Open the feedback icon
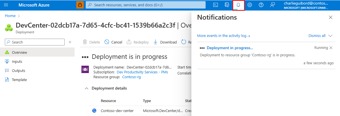The width and height of the screenshot is (340, 116). tap(273, 5)
